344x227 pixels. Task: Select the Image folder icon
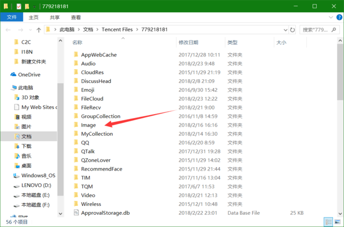pyautogui.click(x=76, y=125)
